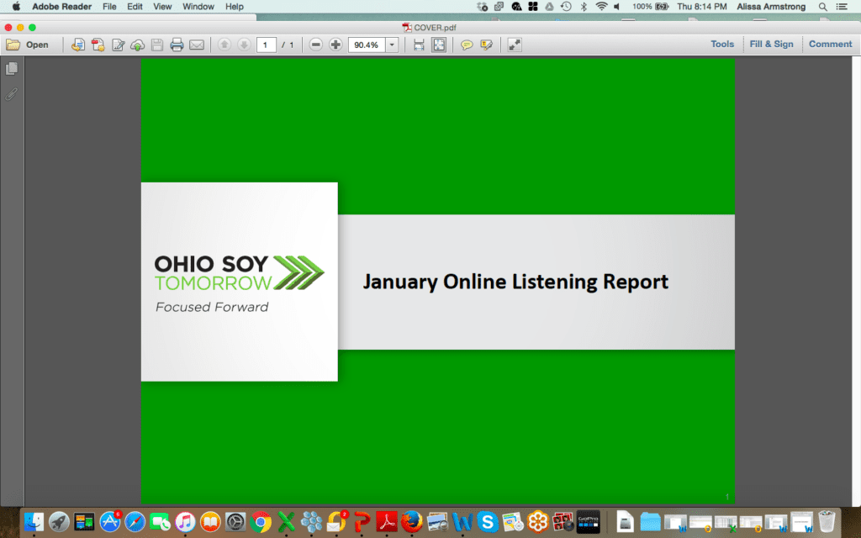Show attachments paperclip panel
Screen dimensions: 861x538
(12, 94)
